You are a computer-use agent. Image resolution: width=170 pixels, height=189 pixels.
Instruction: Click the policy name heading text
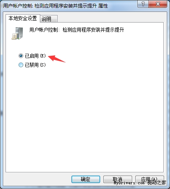click(x=77, y=30)
